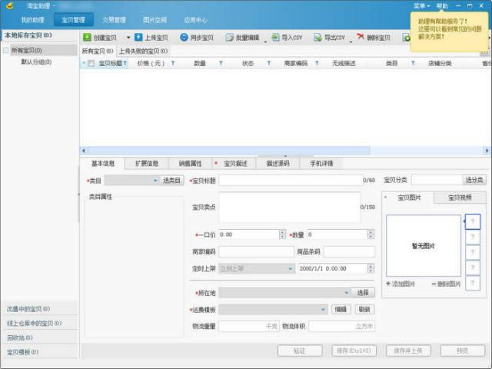Viewport: 492px width, 369px height.
Task: Expand the 运费模板 shipping template dropdown
Action: coord(324,309)
